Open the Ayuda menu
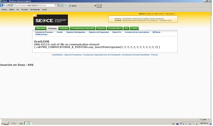Viewport: 213px width, 126px height. point(44,10)
